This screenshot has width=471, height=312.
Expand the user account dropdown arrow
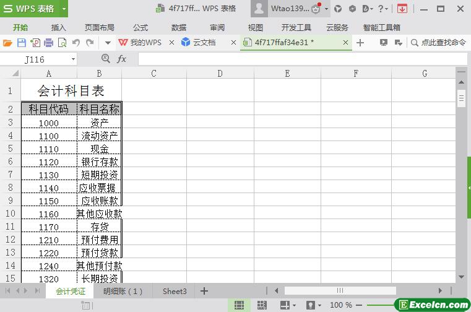pyautogui.click(x=326, y=9)
